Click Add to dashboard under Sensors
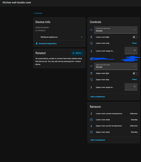The width and height of the screenshot is (141, 162). pyautogui.click(x=98, y=140)
